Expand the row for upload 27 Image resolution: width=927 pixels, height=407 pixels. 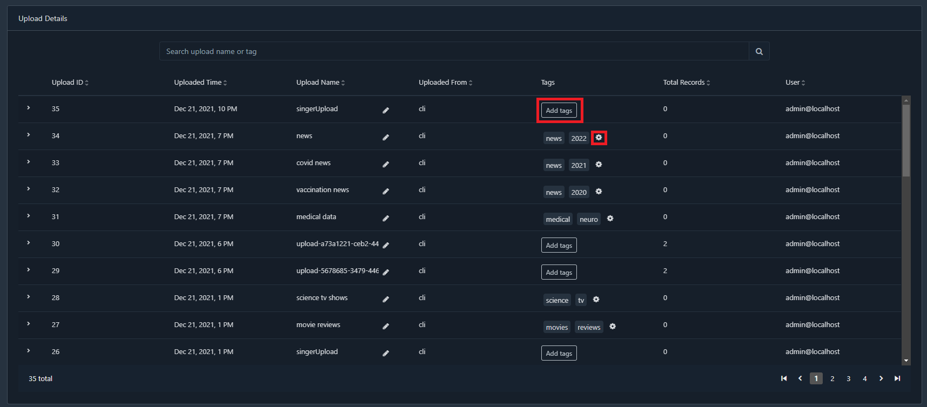(29, 324)
